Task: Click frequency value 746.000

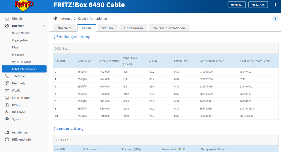Action: [x=105, y=116]
